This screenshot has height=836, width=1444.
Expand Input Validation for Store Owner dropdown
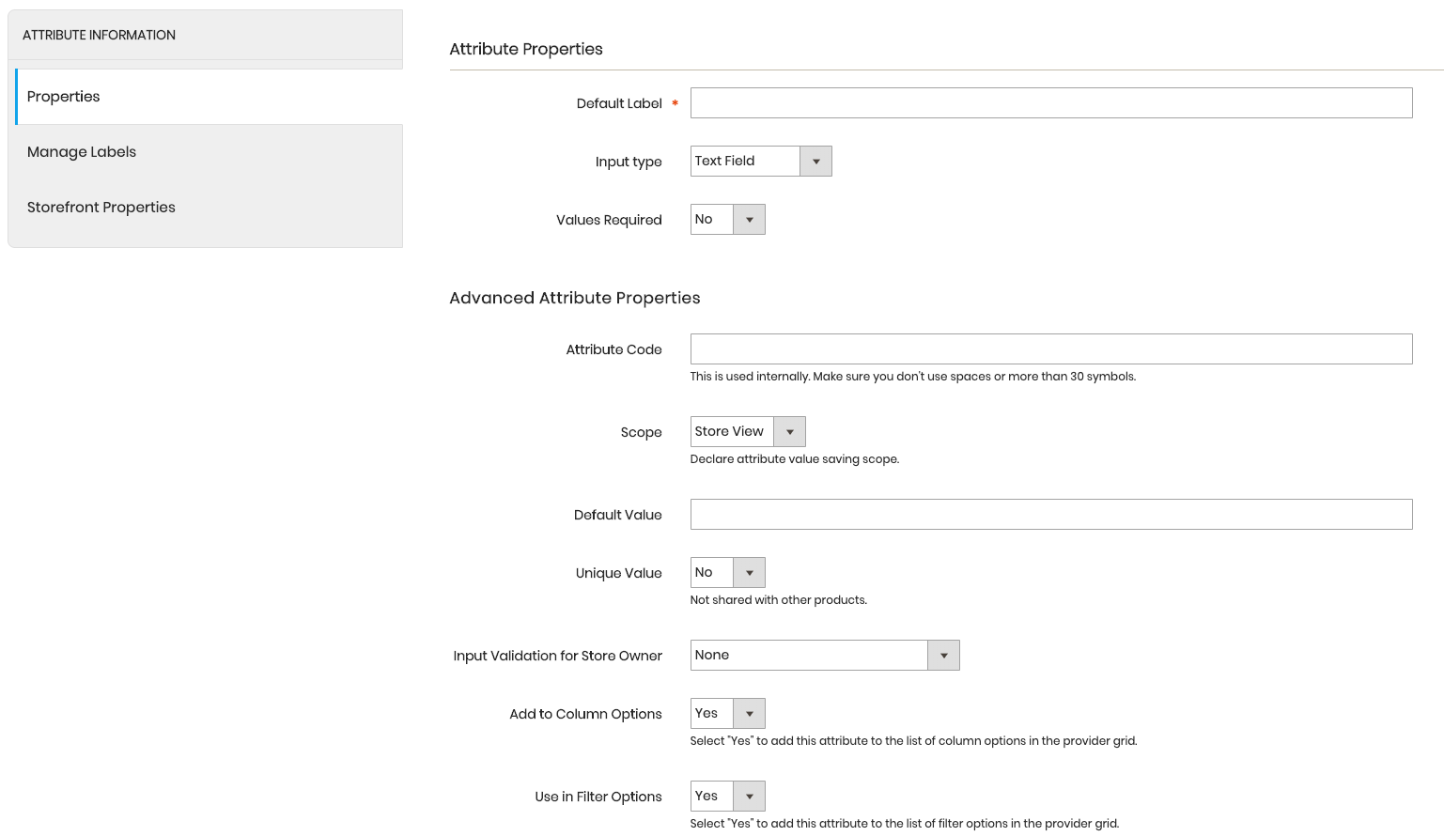pos(825,656)
